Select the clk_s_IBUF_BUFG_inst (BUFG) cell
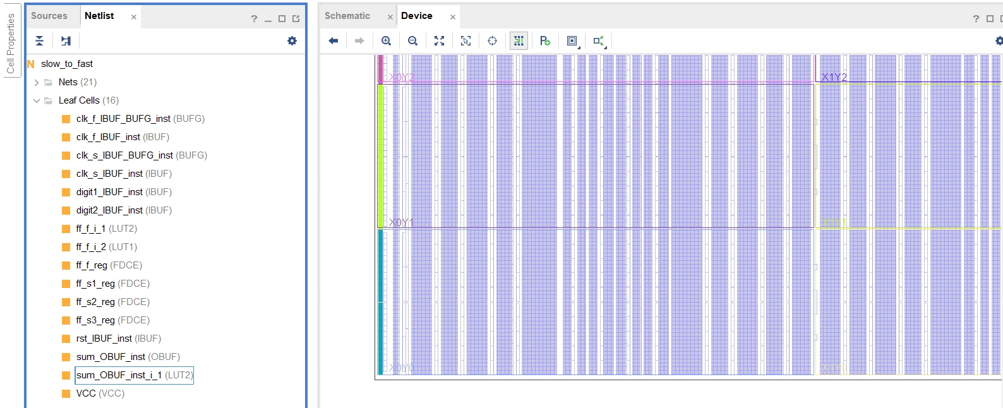Image resolution: width=1003 pixels, height=408 pixels. point(141,155)
